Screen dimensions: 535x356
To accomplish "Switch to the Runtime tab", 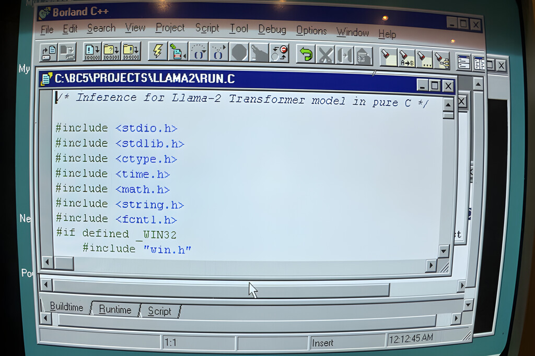I will [115, 310].
